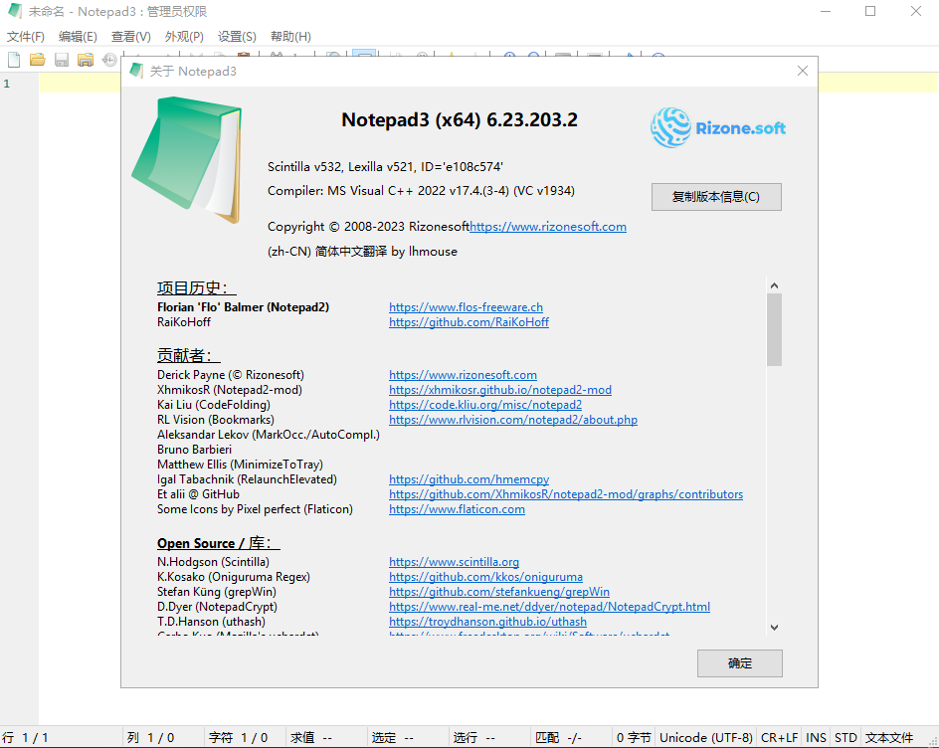
Task: Click the Unicode (UTF-8) encoding indicator
Action: pyautogui.click(x=706, y=738)
